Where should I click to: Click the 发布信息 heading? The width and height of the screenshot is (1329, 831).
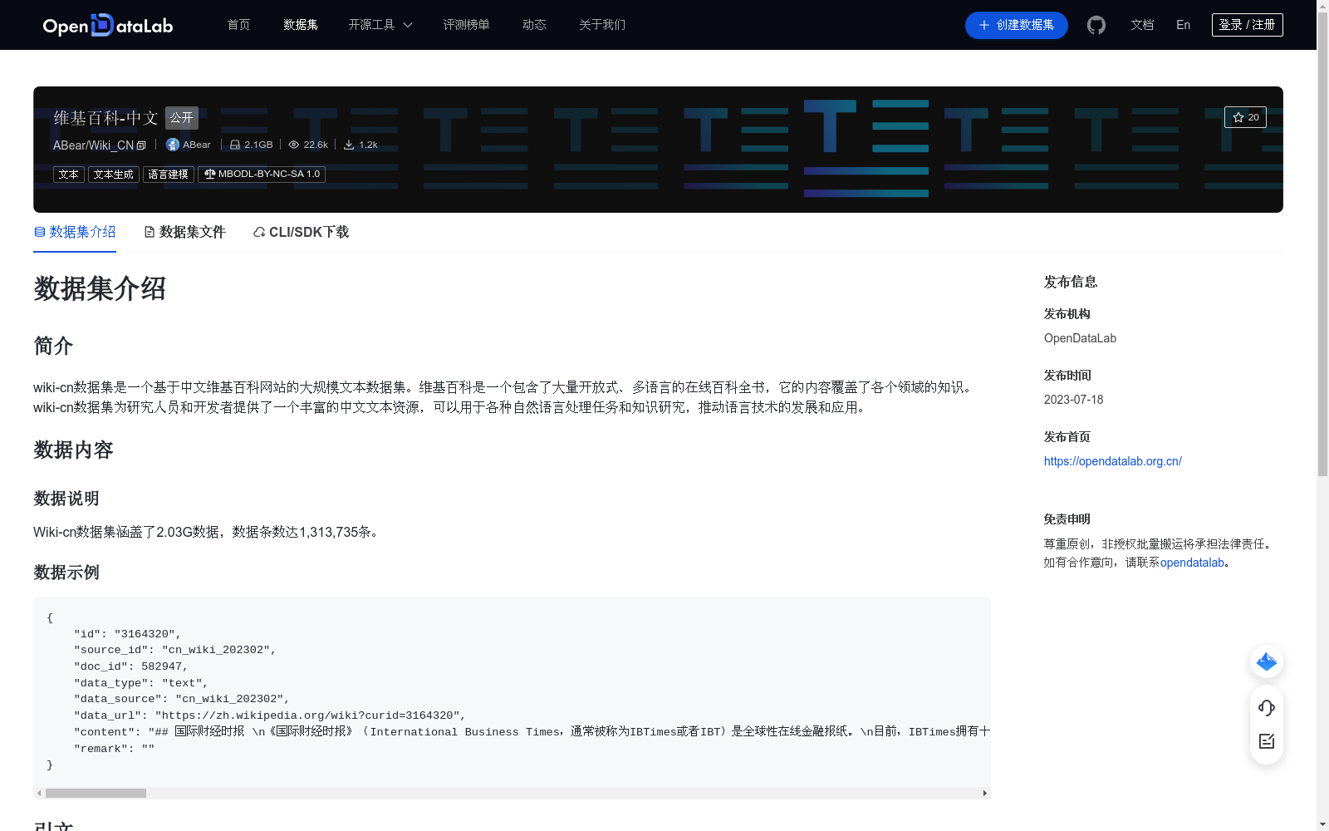[1071, 282]
